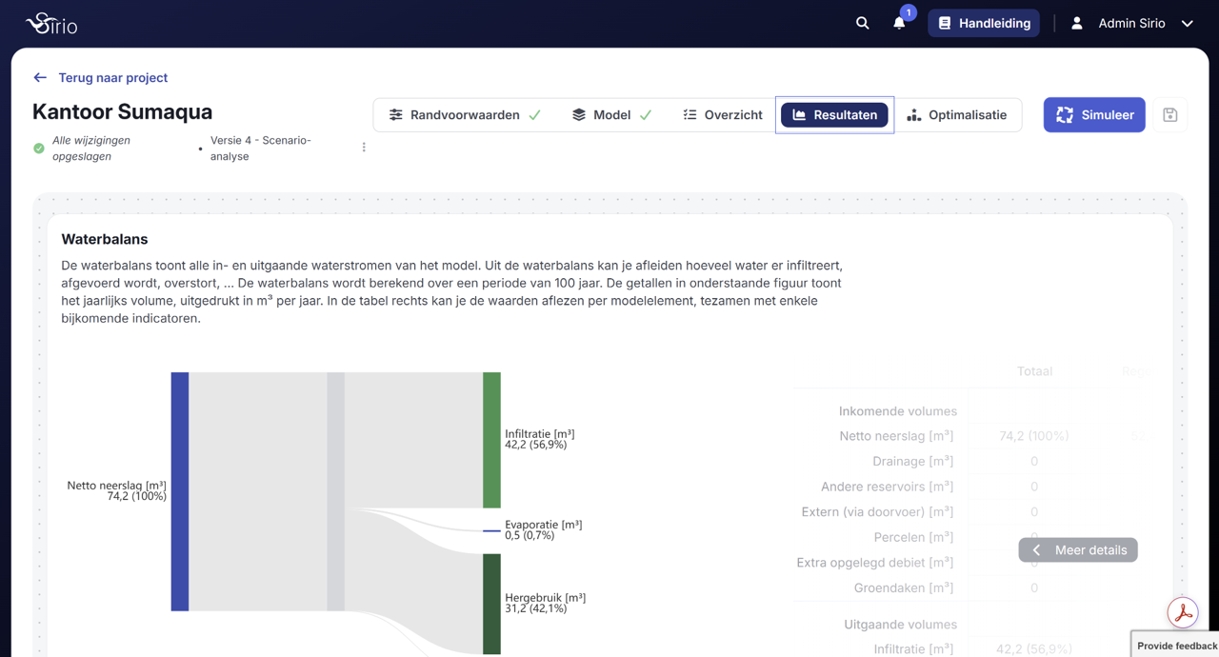Click the Simuleer button
This screenshot has width=1219, height=657.
click(1094, 115)
